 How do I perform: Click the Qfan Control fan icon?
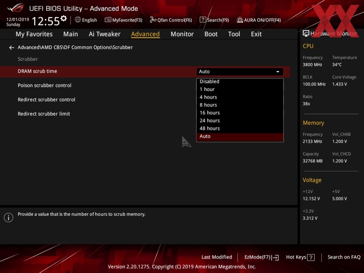coord(153,20)
